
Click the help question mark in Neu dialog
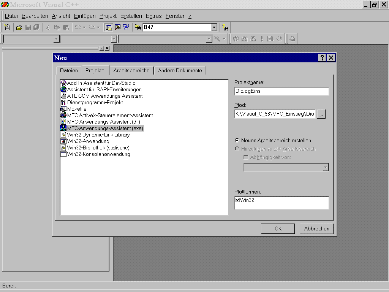(x=322, y=58)
